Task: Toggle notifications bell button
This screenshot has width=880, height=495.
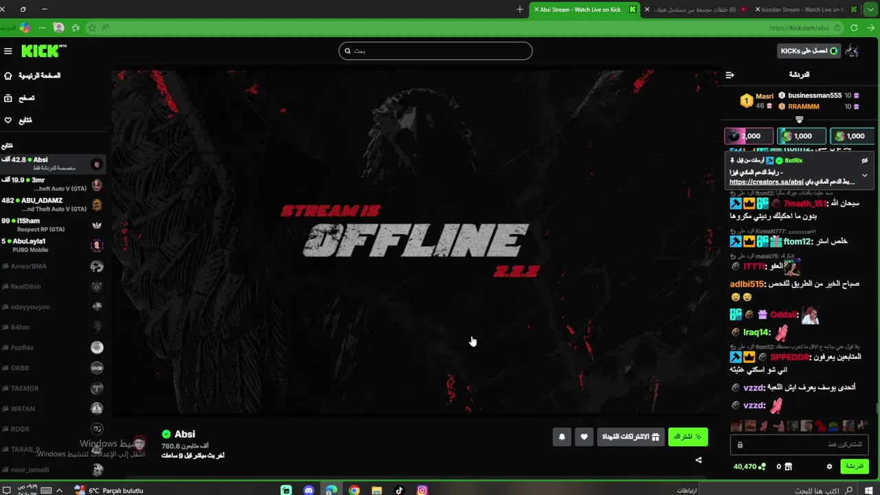Action: pyautogui.click(x=562, y=437)
